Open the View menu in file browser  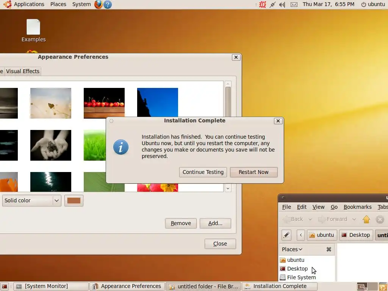318,207
